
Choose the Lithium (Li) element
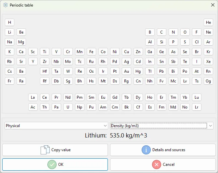[9, 32]
